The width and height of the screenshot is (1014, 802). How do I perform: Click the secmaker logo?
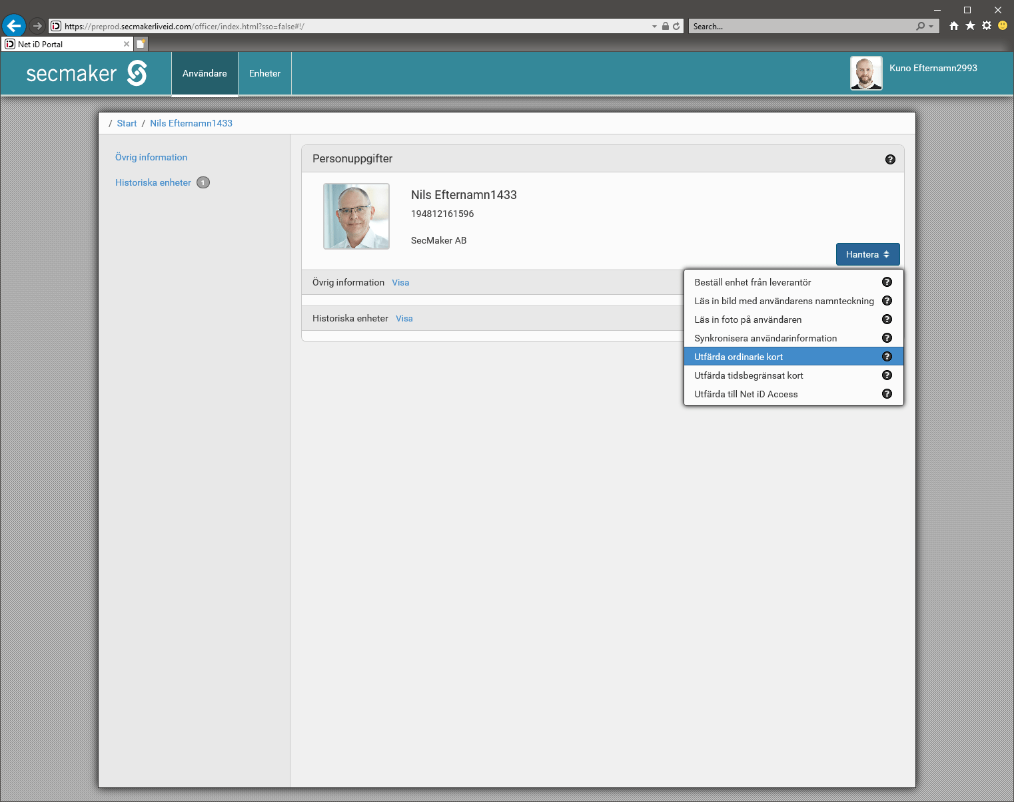coord(87,73)
